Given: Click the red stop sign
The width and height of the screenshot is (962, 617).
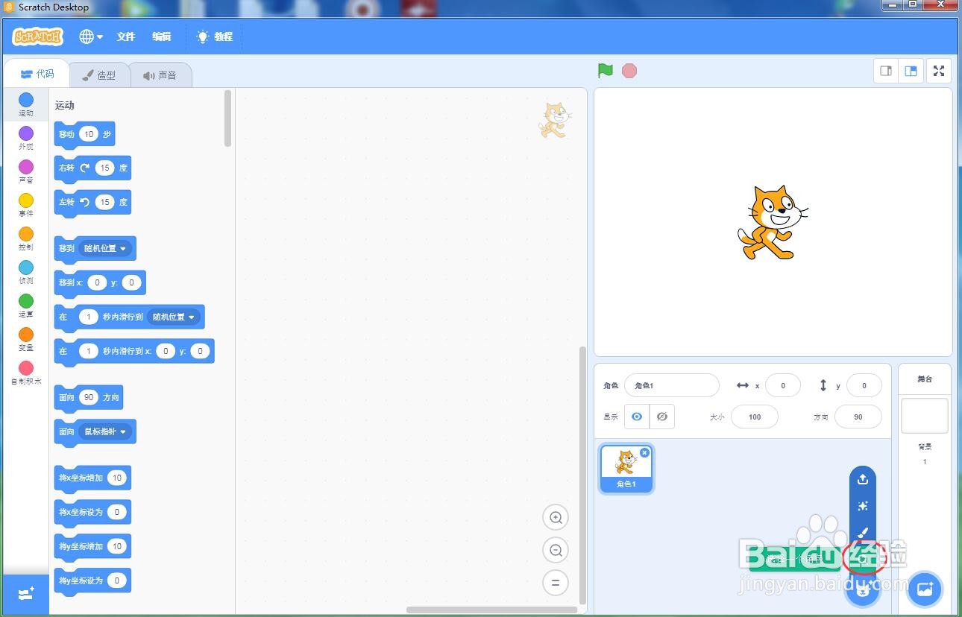Looking at the screenshot, I should tap(629, 70).
